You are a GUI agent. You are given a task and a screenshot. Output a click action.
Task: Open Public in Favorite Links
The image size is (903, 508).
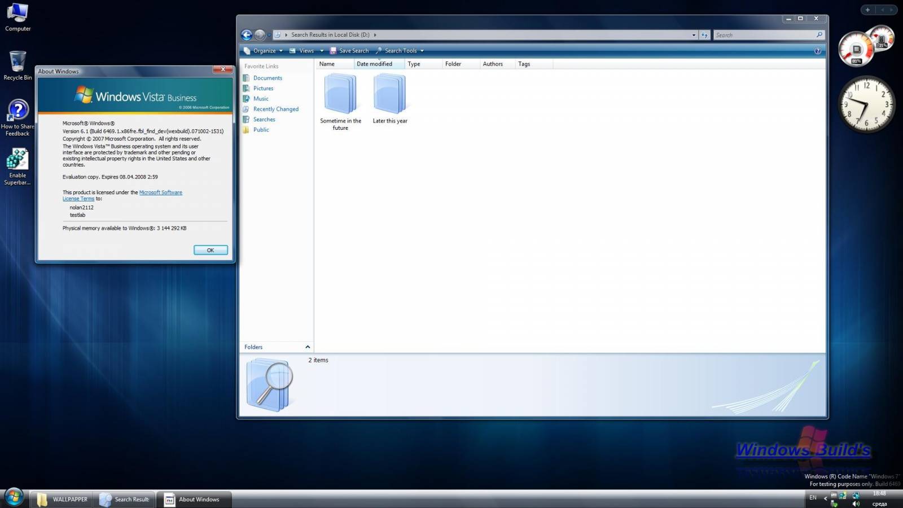point(261,130)
